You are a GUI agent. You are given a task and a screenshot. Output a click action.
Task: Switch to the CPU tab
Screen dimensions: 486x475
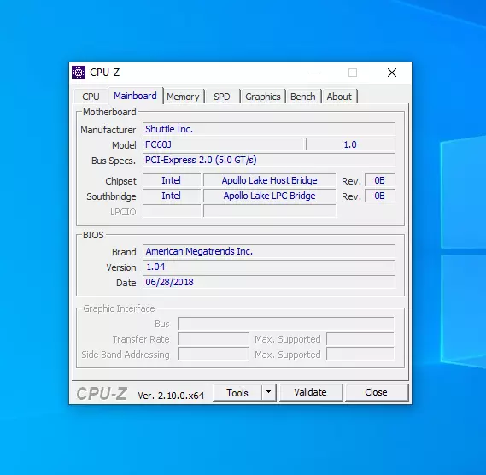[91, 97]
